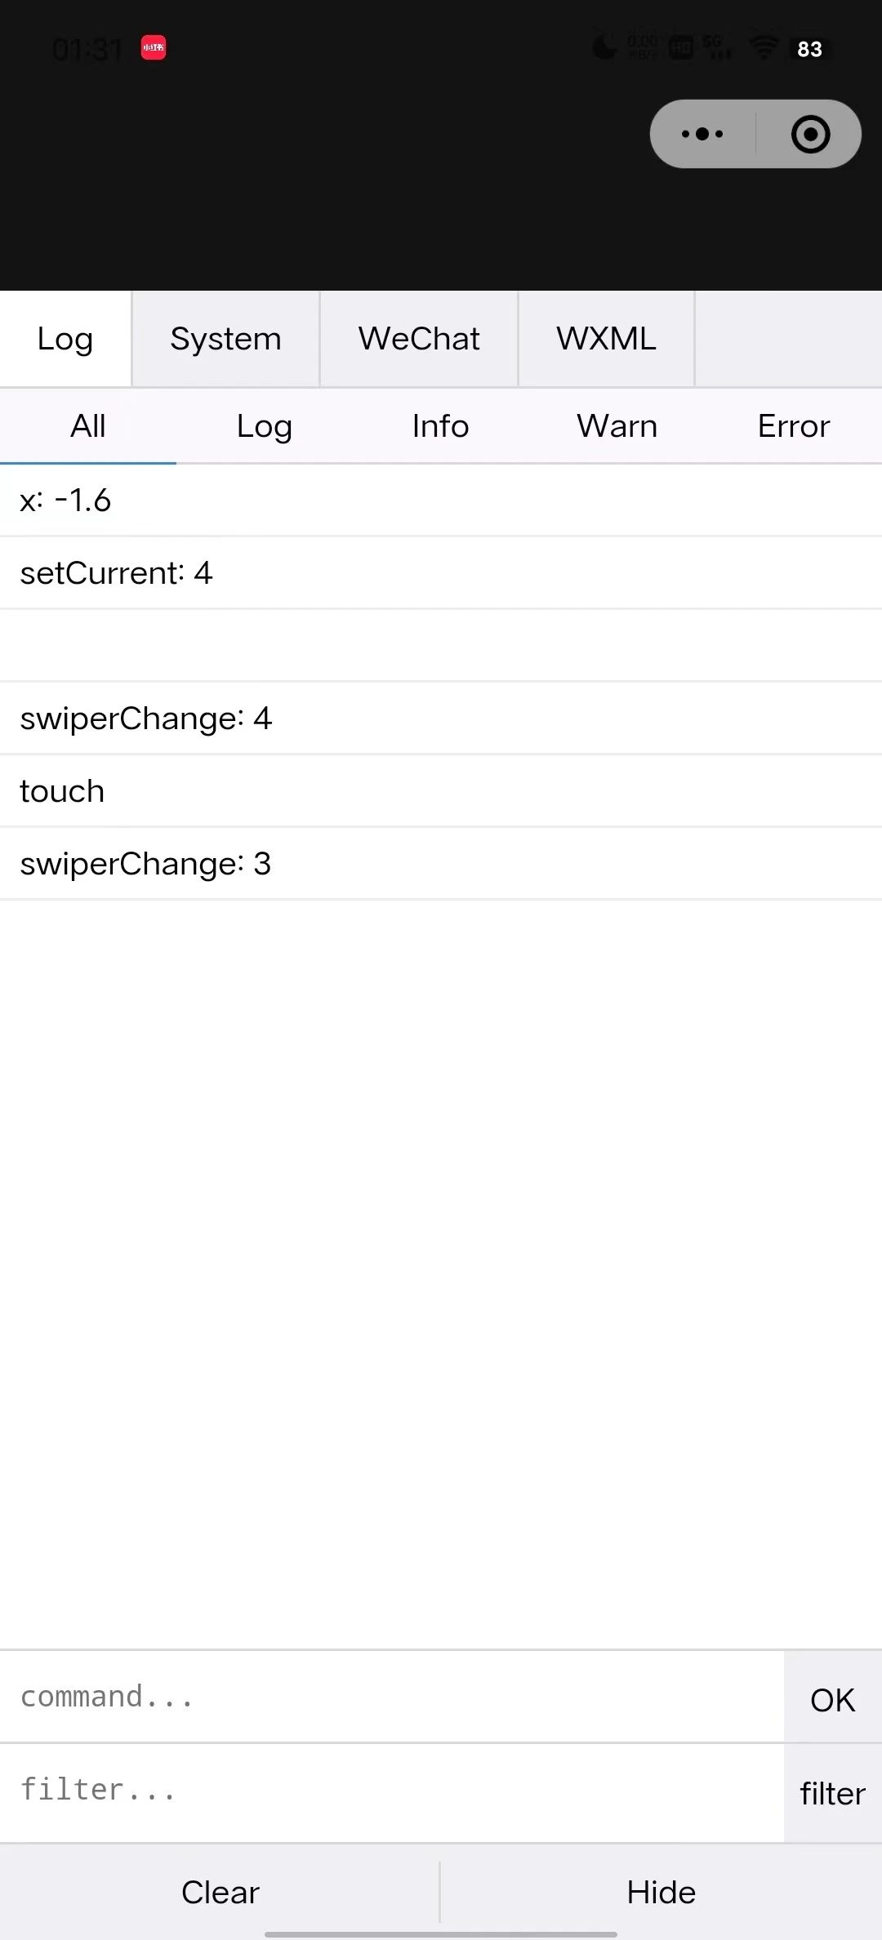Click the filter text input field
882x1940 pixels.
(392, 1789)
